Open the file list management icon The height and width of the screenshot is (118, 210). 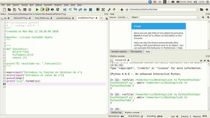click(x=25, y=10)
